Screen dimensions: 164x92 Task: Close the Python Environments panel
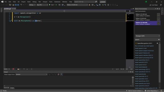[x=159, y=9]
